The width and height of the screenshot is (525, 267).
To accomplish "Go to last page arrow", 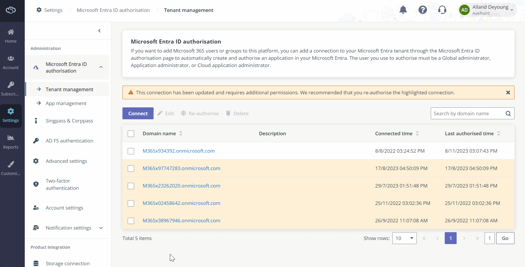I will pyautogui.click(x=477, y=238).
